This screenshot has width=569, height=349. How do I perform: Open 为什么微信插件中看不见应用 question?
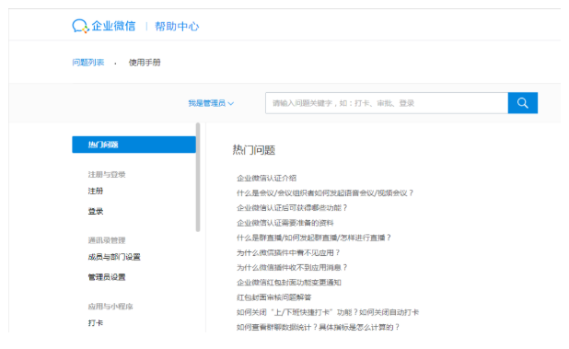point(288,252)
